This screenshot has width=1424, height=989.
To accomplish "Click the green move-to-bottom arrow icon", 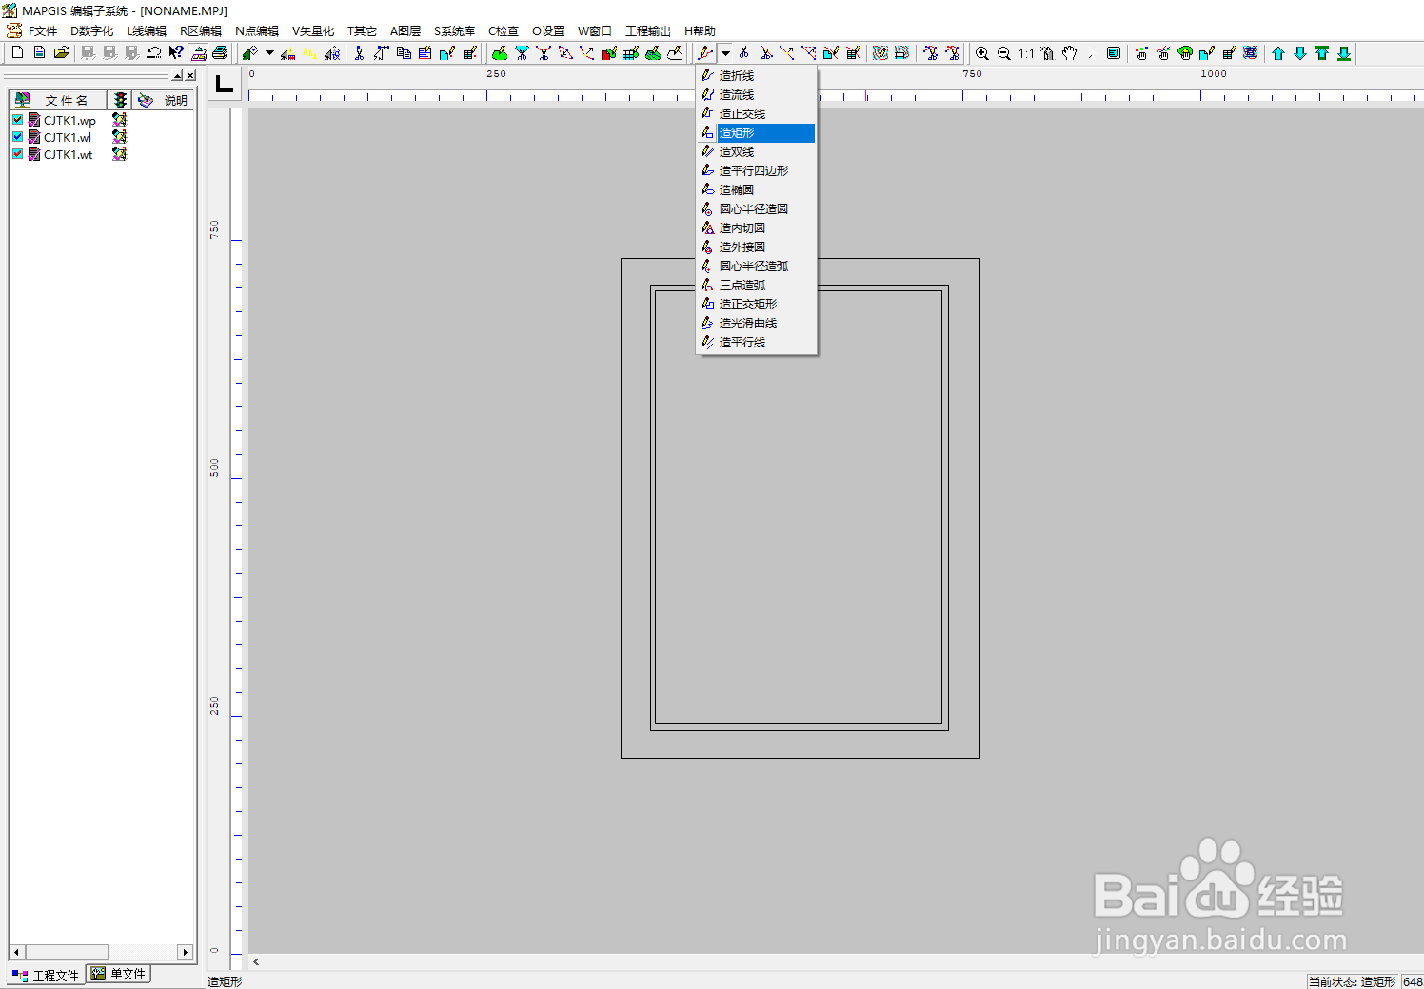I will 1344,53.
